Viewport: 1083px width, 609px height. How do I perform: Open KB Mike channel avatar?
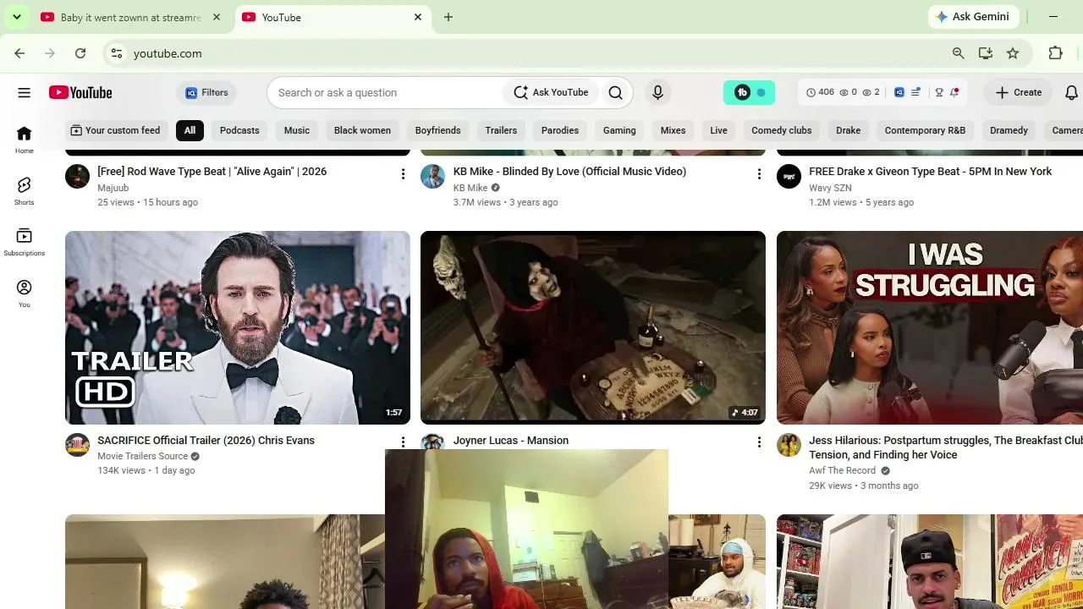(433, 176)
